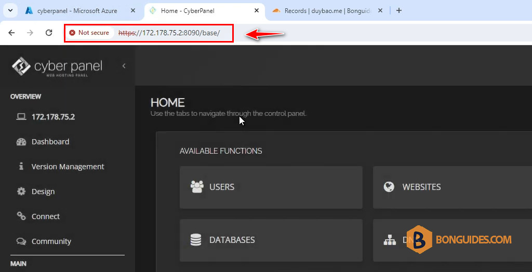Click the laptop icon beside 172.178.75.2
The width and height of the screenshot is (532, 272).
tap(21, 117)
